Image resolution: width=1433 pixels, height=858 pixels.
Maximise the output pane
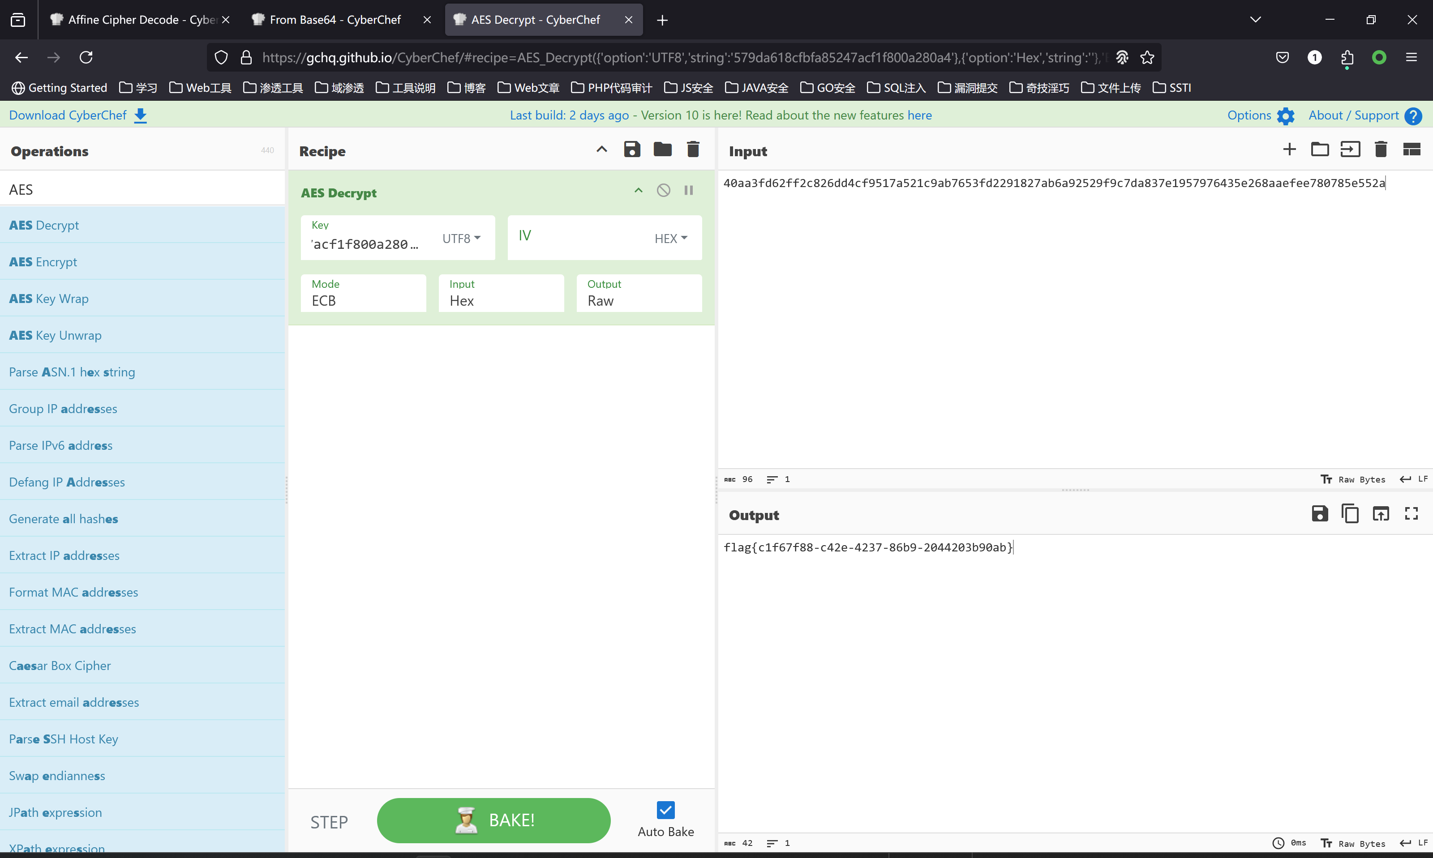[1411, 513]
